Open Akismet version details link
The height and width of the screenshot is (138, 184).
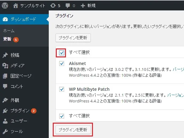point(178,70)
